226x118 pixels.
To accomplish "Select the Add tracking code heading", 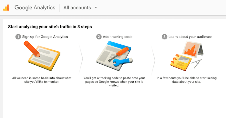I will point(118,37).
